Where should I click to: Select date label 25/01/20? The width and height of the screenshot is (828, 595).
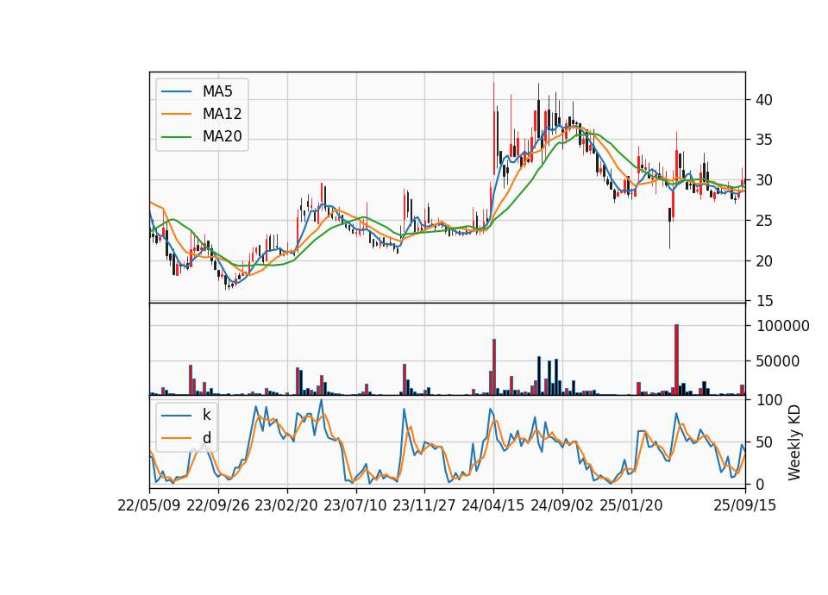pyautogui.click(x=631, y=505)
